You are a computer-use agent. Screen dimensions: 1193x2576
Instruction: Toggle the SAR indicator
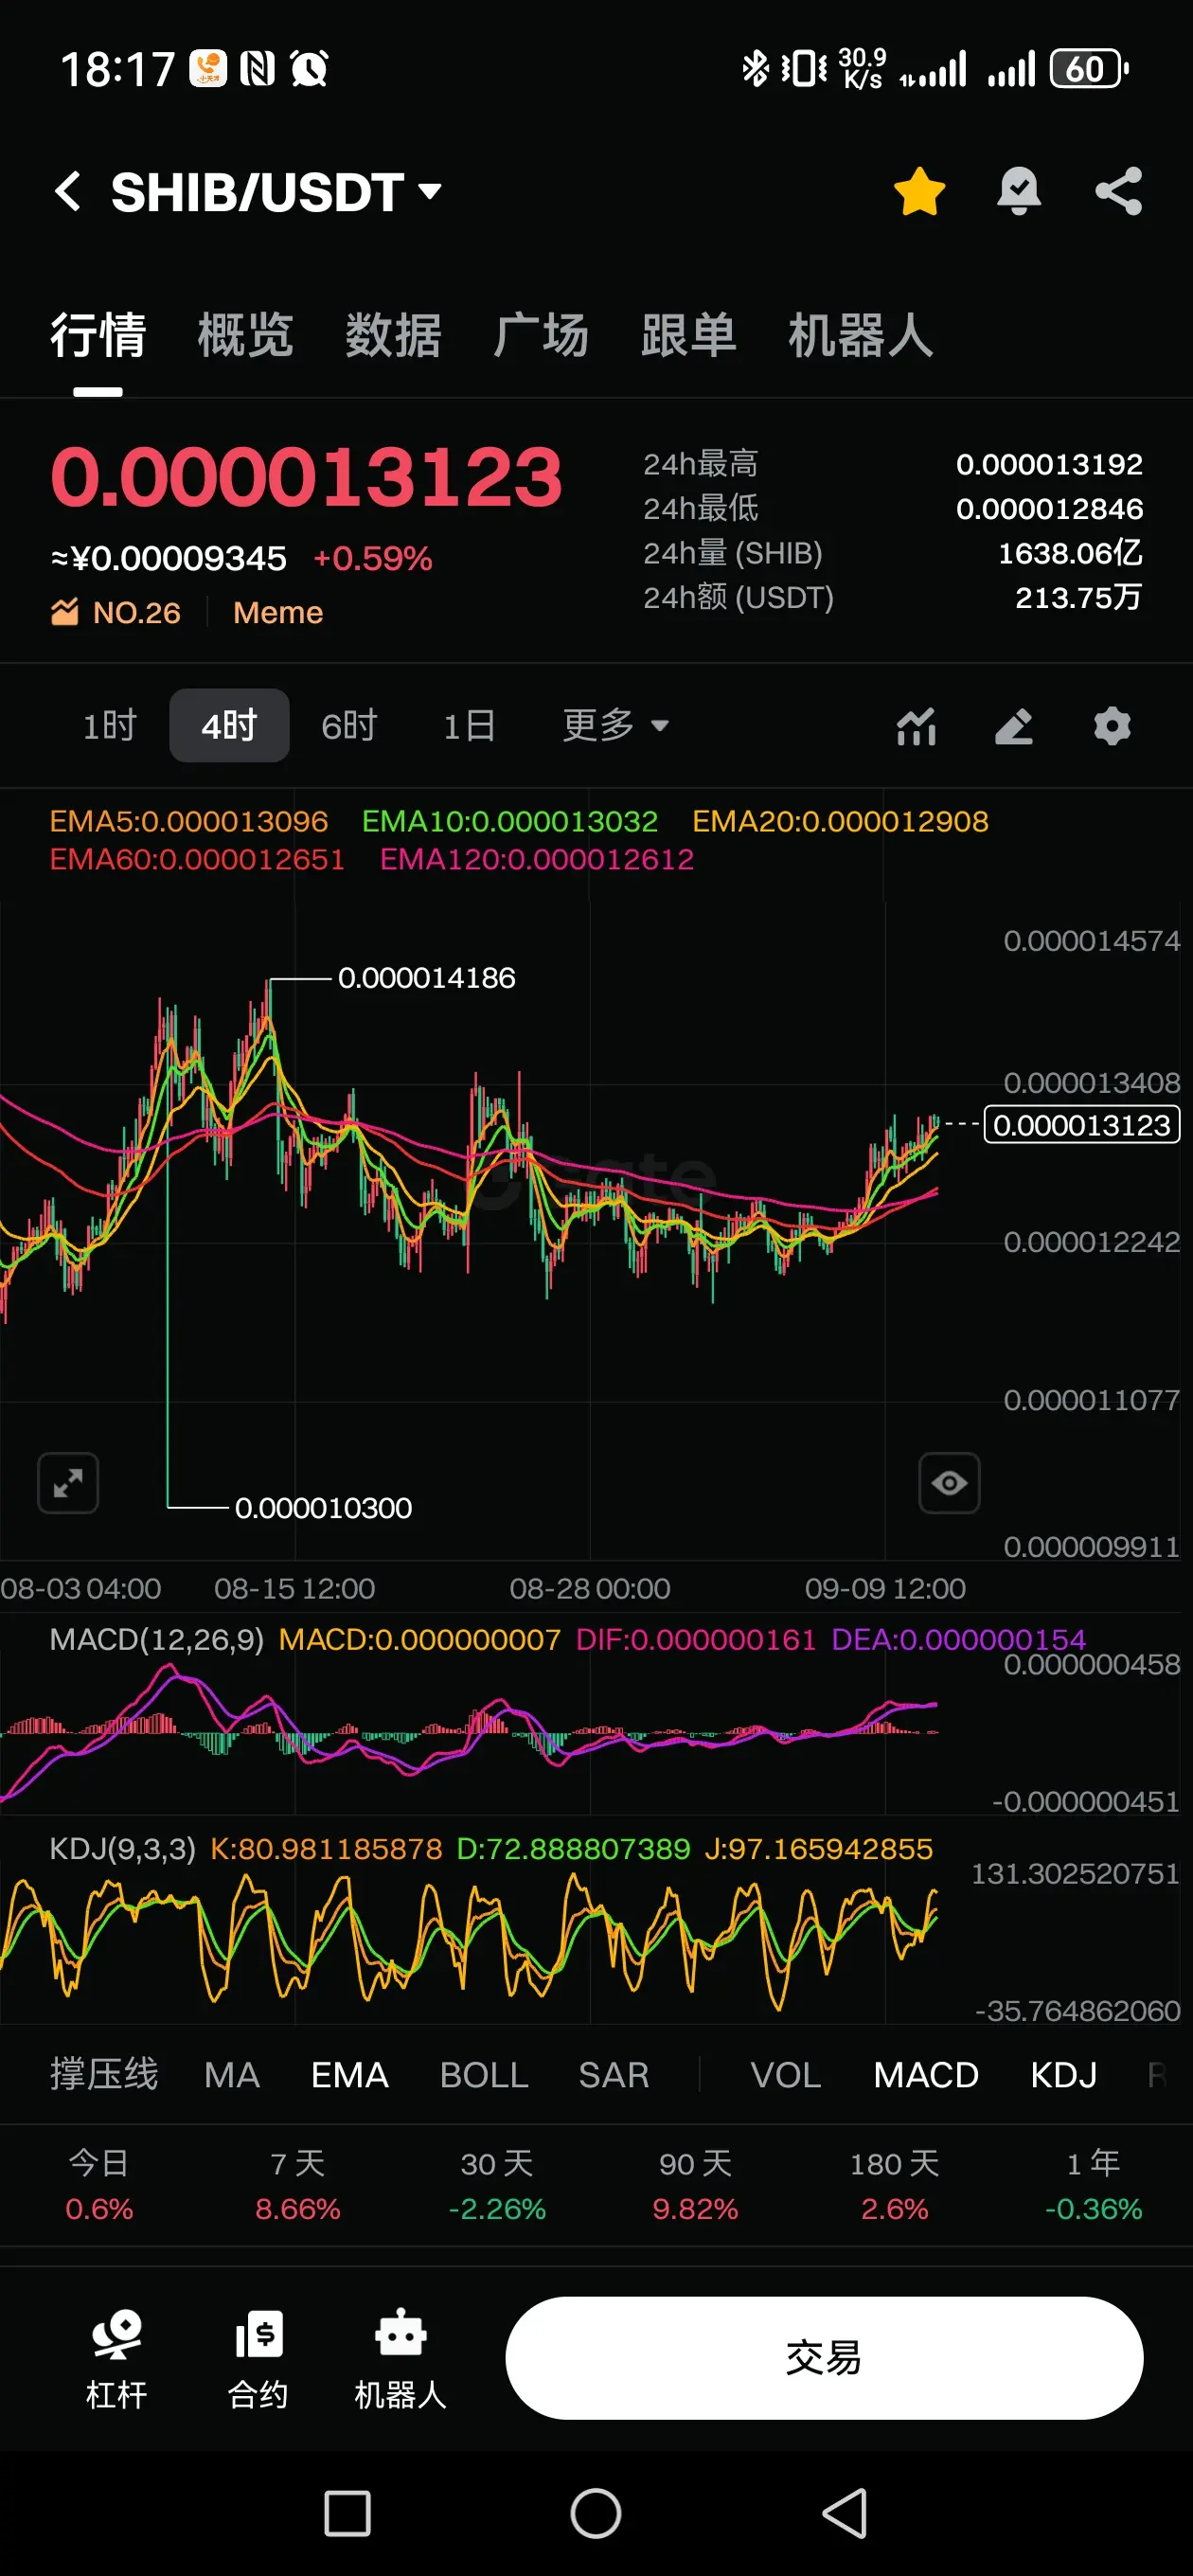(x=614, y=2075)
